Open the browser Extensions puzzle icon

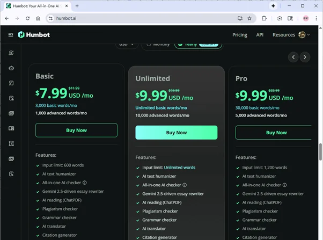(265, 18)
